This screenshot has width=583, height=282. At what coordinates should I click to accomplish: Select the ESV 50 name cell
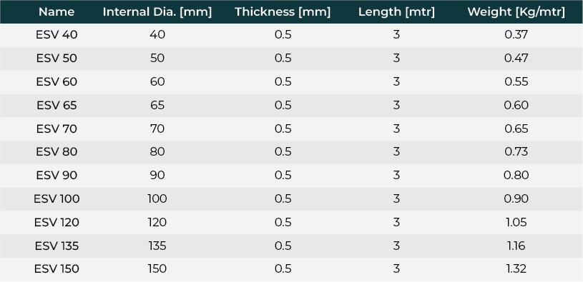click(x=57, y=59)
